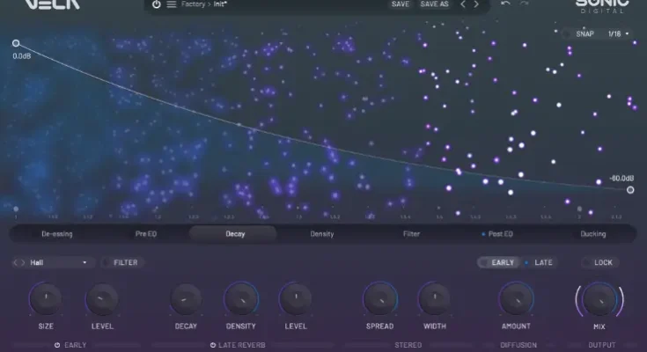Screen dimensions: 647x352
Task: Switch to the Pre EQ tab
Action: [x=146, y=234]
